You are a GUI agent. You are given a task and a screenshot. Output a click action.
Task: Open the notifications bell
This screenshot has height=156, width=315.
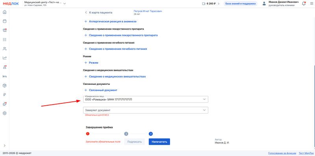pos(304,4)
